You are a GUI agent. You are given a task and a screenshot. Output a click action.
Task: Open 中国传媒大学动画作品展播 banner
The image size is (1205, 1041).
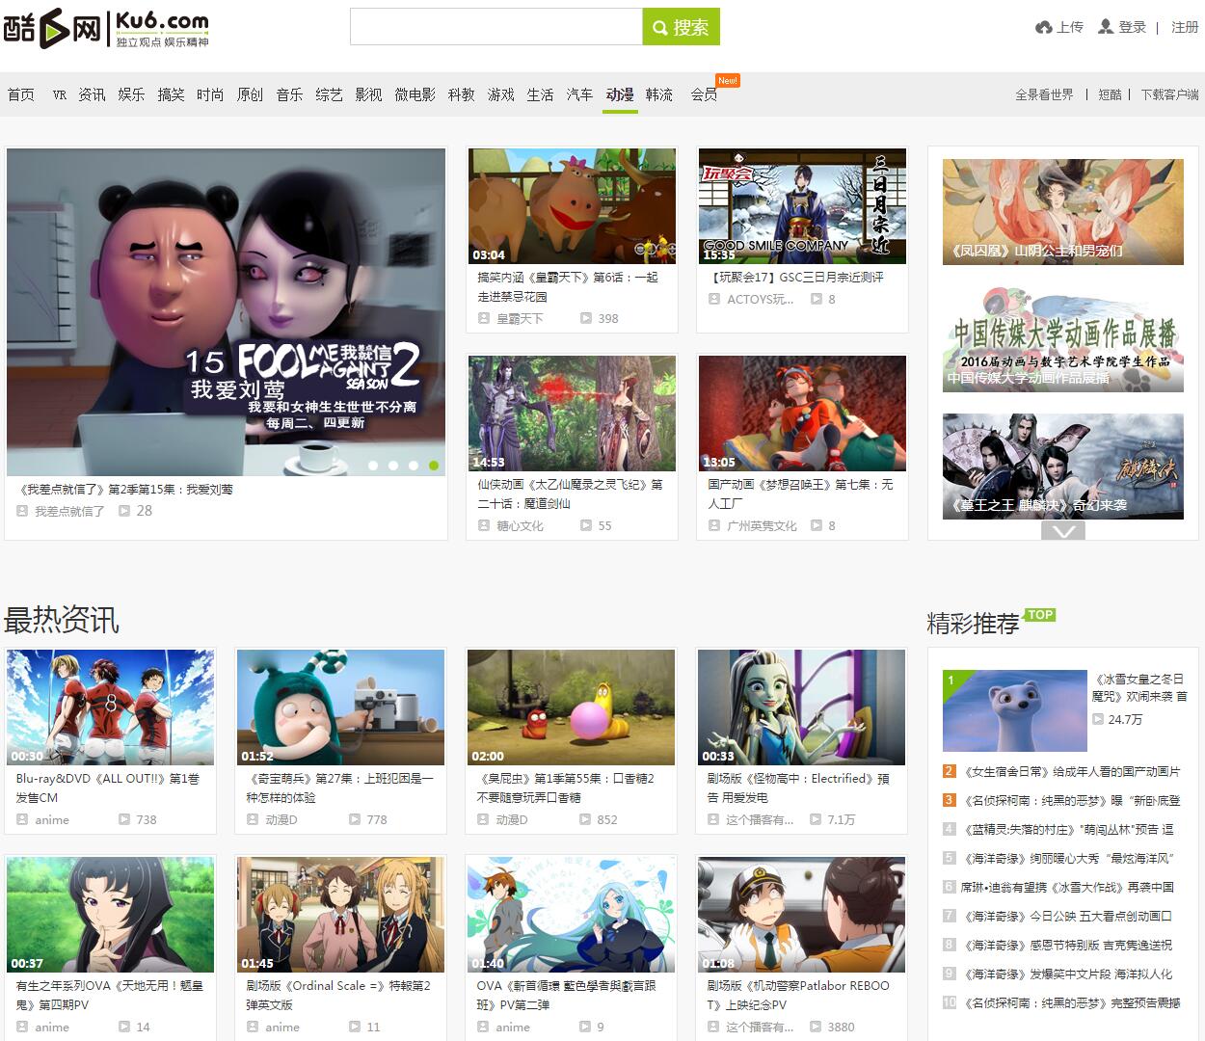click(x=1063, y=339)
